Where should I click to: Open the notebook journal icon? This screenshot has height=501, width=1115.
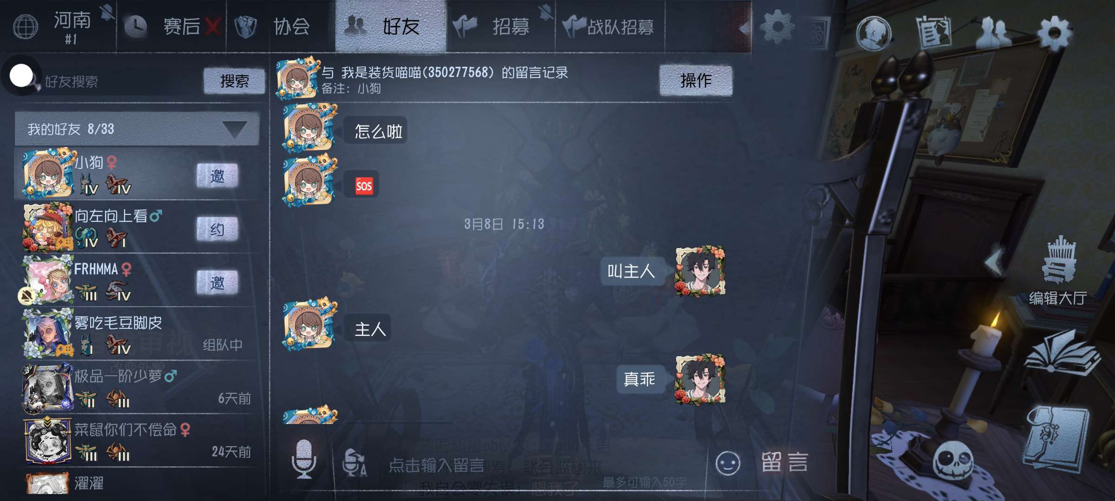pyautogui.click(x=1057, y=439)
